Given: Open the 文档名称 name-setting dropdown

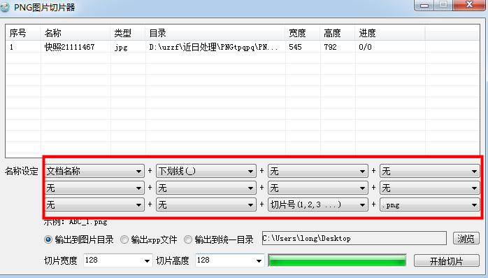Looking at the screenshot, I should pos(94,171).
